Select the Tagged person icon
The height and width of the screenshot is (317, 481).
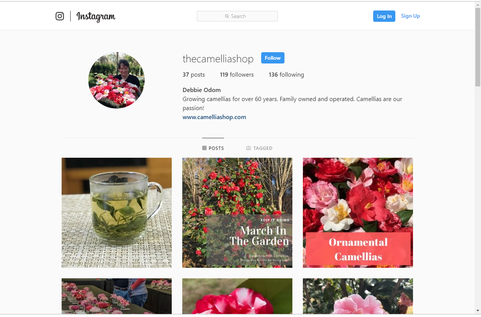pyautogui.click(x=249, y=148)
